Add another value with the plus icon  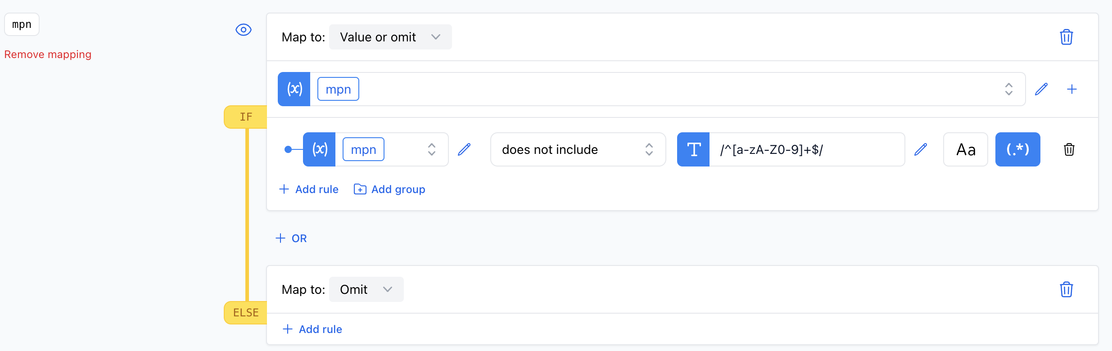pos(1072,89)
